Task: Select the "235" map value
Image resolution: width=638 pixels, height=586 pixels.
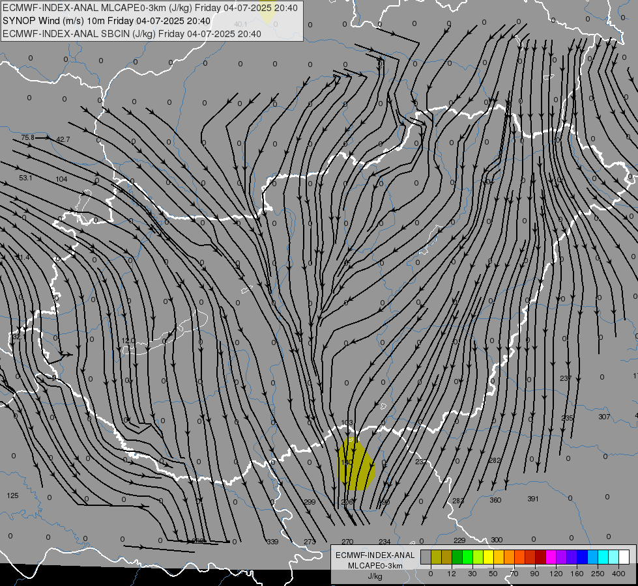Action: click(567, 418)
